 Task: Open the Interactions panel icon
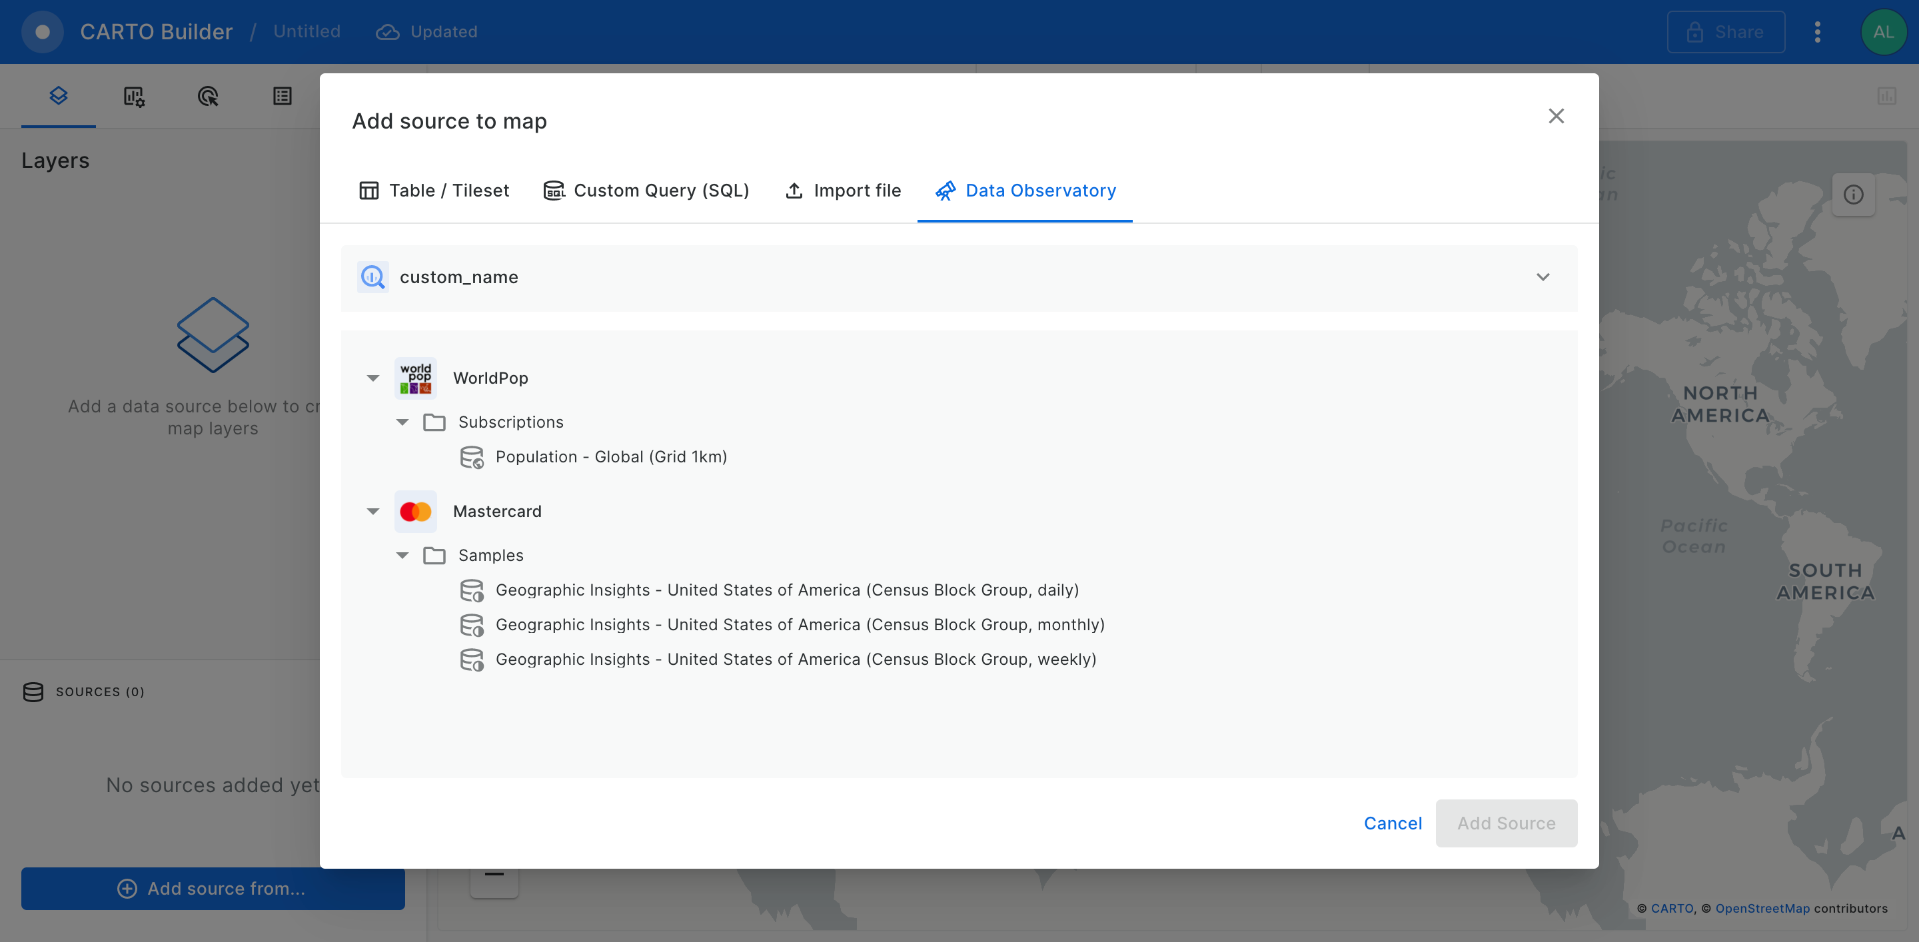coord(208,96)
